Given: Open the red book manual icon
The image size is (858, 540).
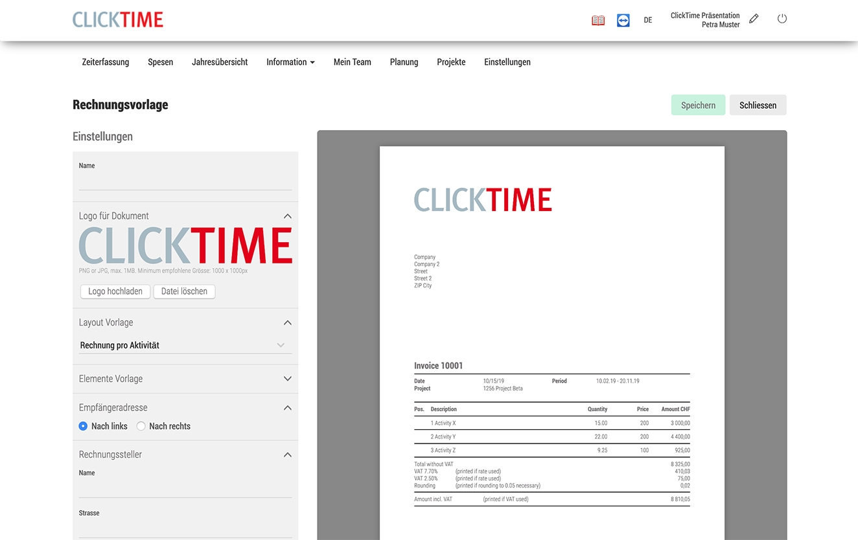Looking at the screenshot, I should (598, 20).
